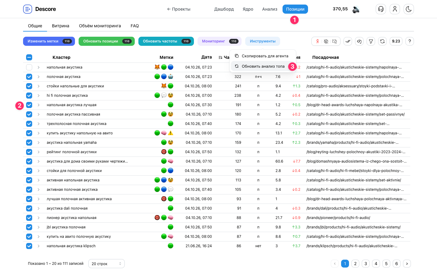Click the circular refresh icon in the toolbar
The image size is (437, 273).
[382, 41]
